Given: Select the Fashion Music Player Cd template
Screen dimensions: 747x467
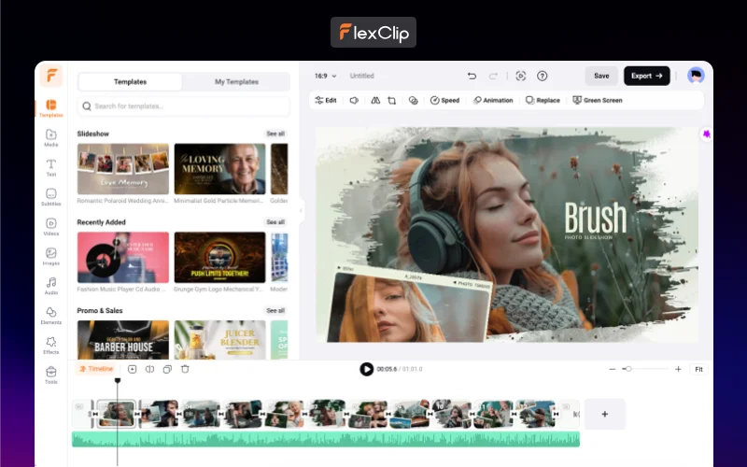Looking at the screenshot, I should tap(123, 258).
